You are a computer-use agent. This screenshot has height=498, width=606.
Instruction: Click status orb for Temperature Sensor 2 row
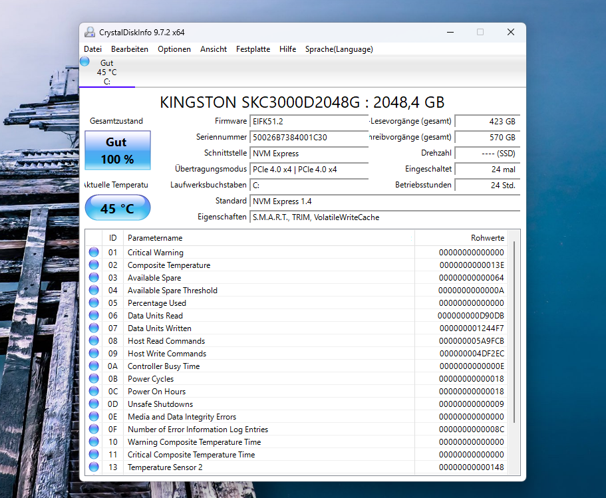pyautogui.click(x=94, y=467)
